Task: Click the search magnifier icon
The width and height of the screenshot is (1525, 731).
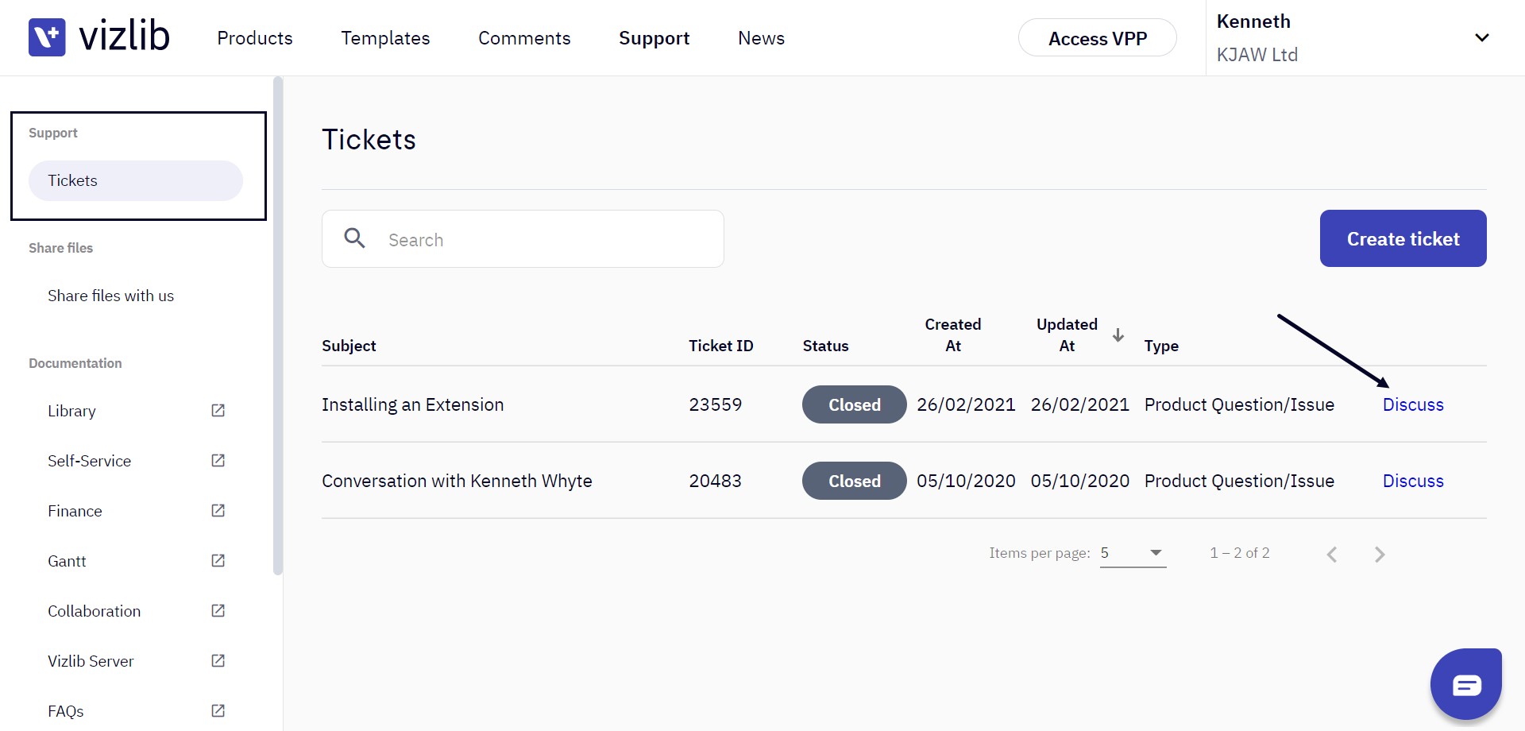Action: point(354,238)
